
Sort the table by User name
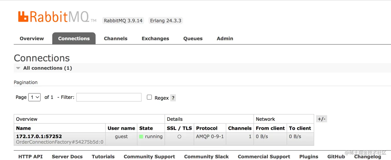121,128
